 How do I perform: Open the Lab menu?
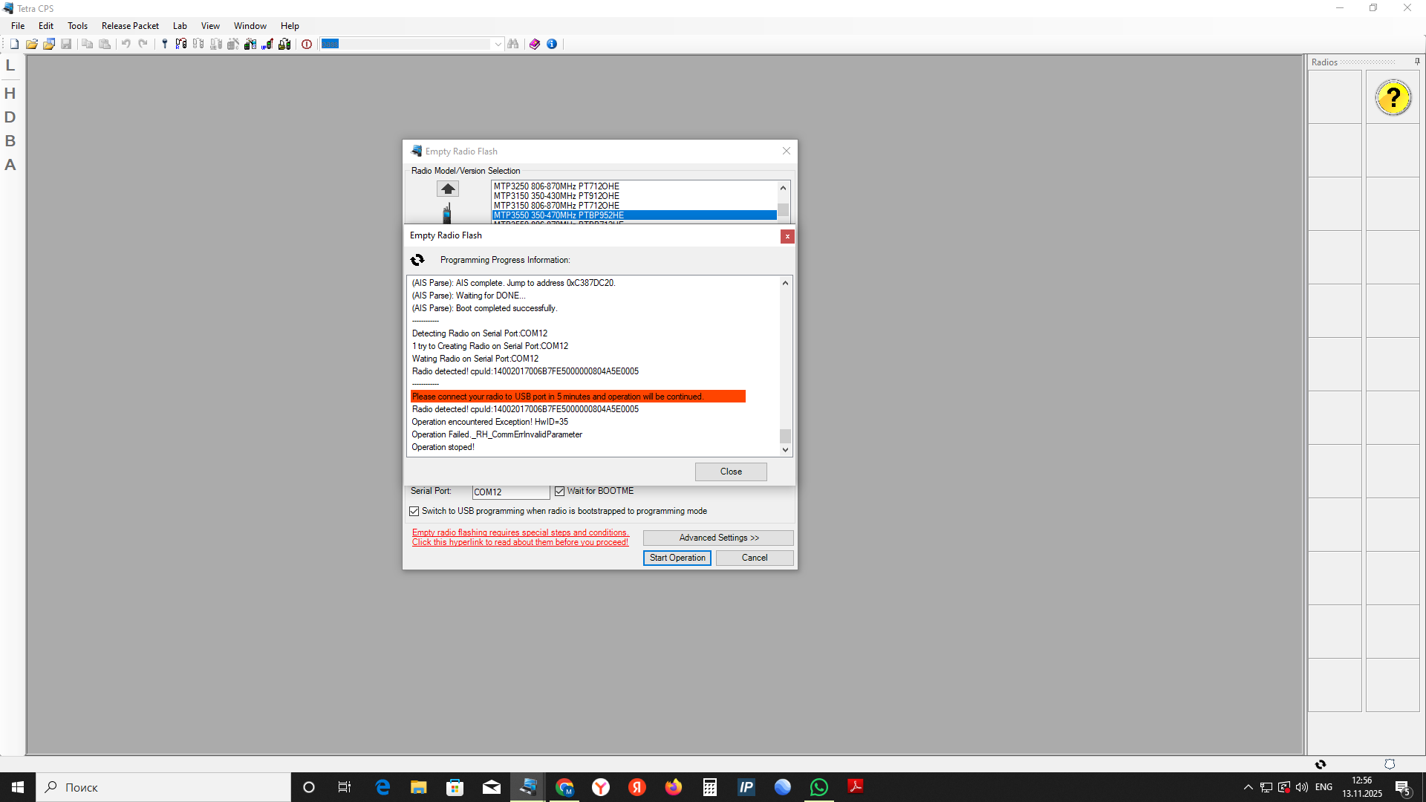tap(180, 26)
